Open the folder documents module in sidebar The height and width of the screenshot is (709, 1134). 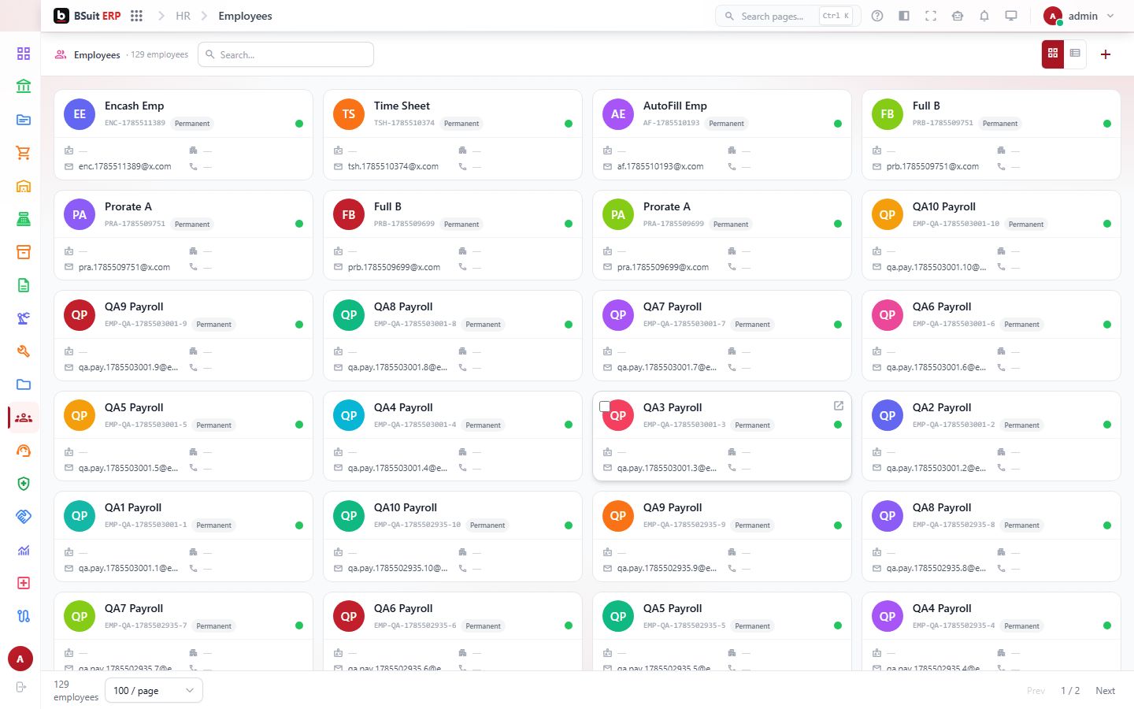click(24, 384)
